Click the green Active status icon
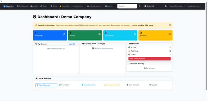Viewport: 207px width, 101px height. (129, 48)
